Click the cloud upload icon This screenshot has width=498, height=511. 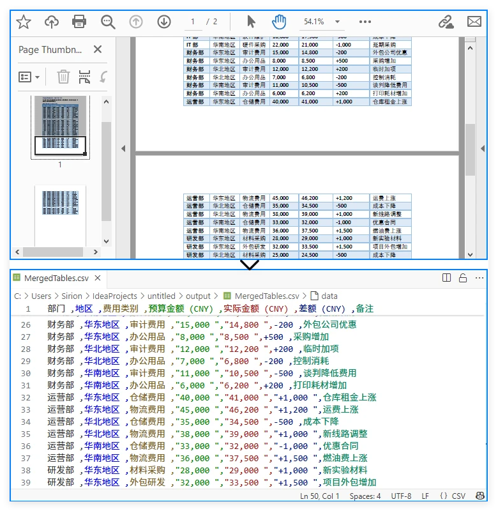click(52, 22)
